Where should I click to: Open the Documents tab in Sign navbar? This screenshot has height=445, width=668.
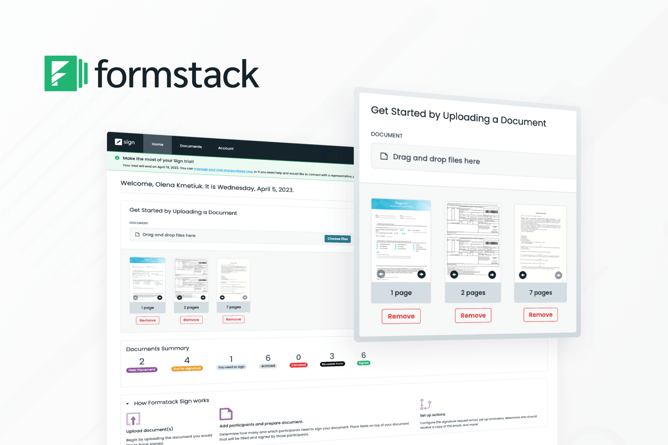pyautogui.click(x=191, y=146)
